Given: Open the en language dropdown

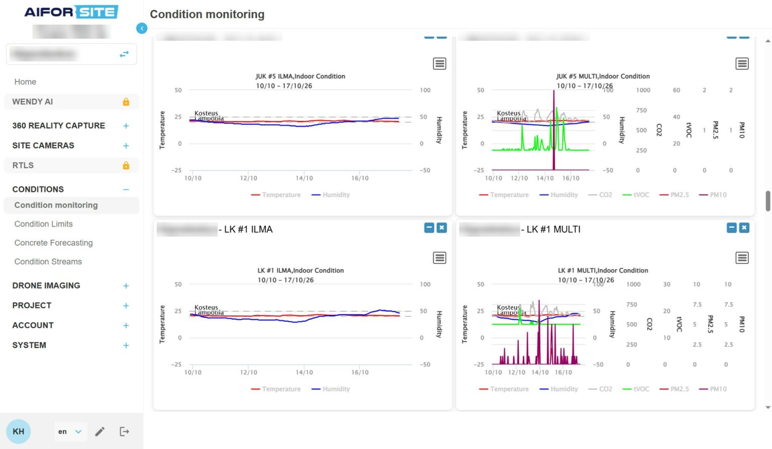Looking at the screenshot, I should [70, 431].
